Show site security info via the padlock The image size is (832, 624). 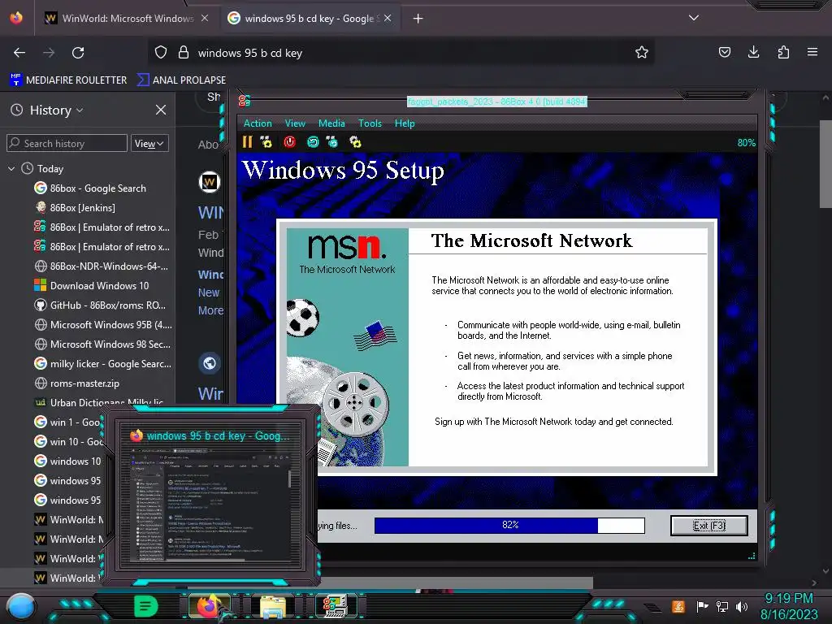pos(184,53)
